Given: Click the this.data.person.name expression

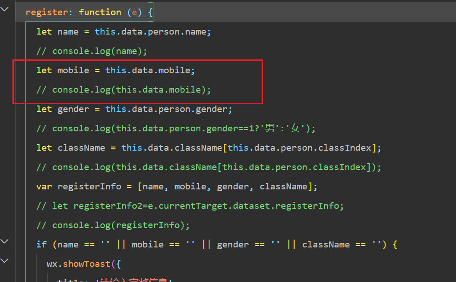Looking at the screenshot, I should [x=152, y=31].
